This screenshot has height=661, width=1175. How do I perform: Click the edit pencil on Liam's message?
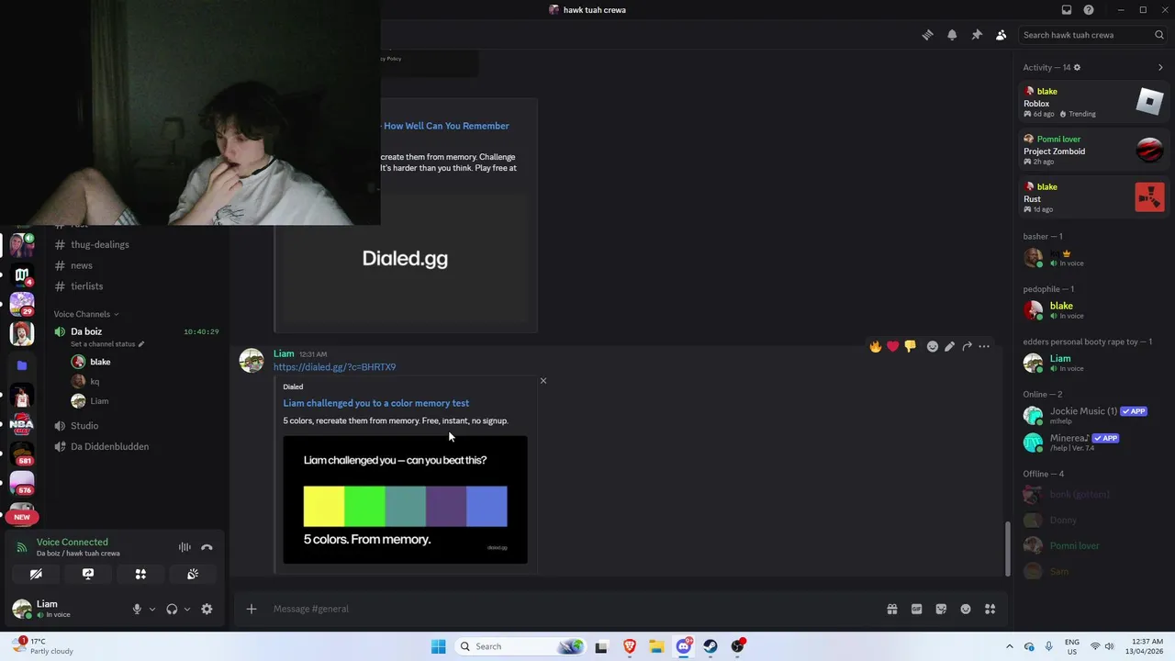click(x=950, y=346)
